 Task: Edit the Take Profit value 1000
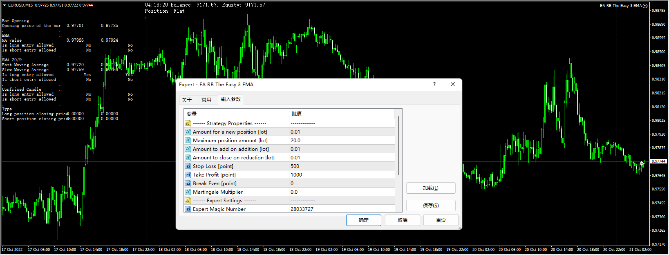pos(342,175)
